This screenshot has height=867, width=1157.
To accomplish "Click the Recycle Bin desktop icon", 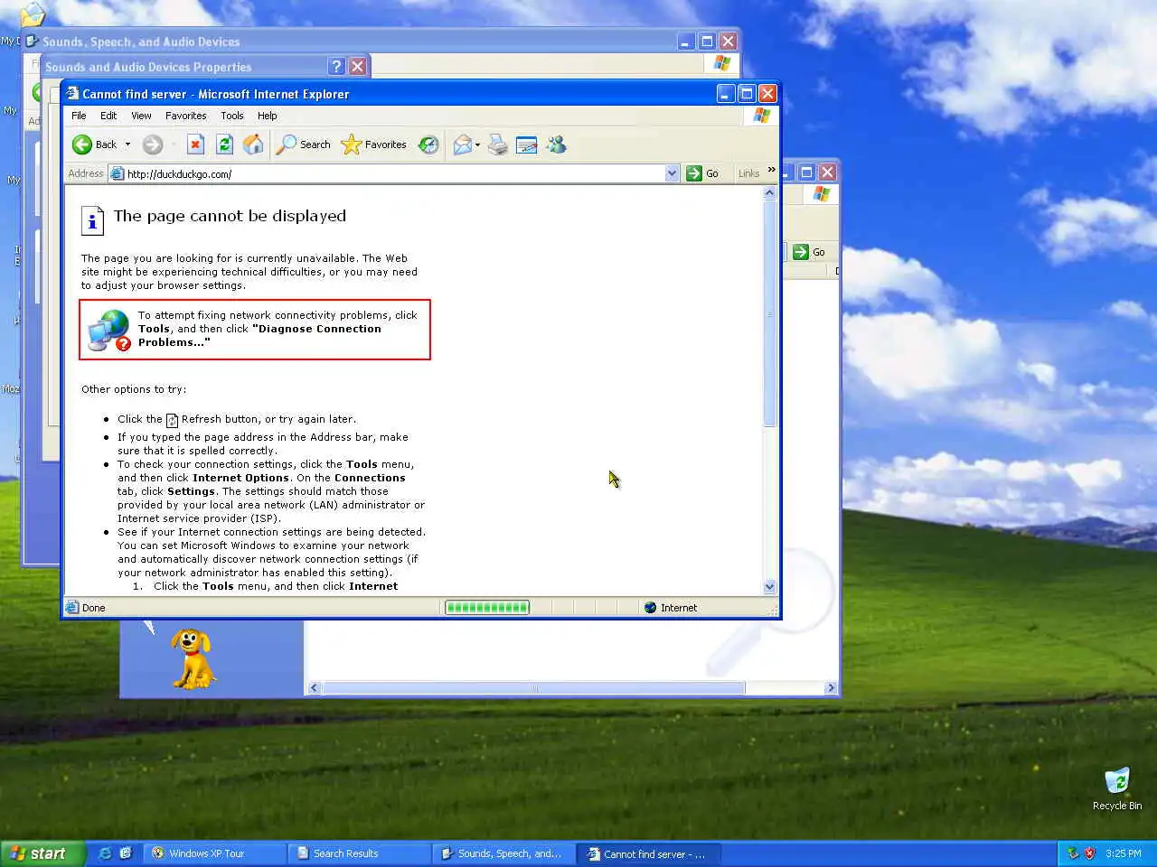I will 1117,788.
